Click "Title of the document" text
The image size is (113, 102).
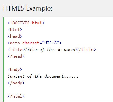pos(51,49)
